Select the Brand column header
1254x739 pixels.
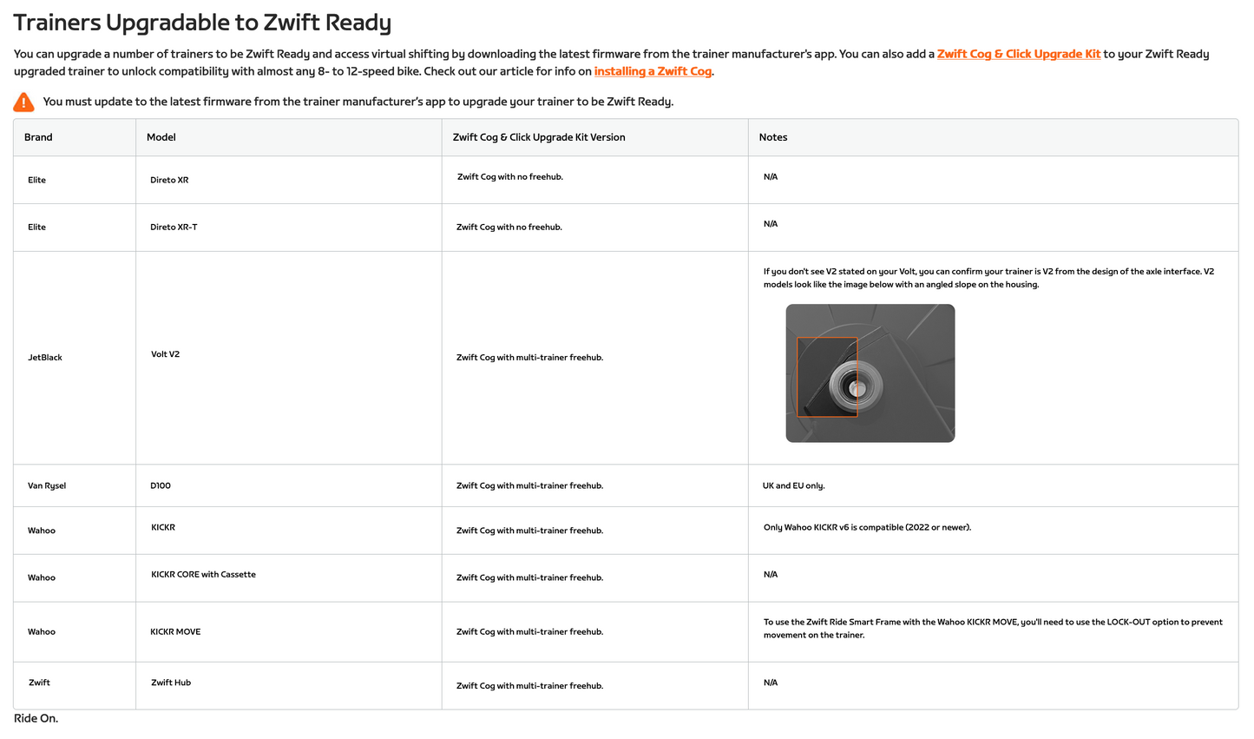38,137
